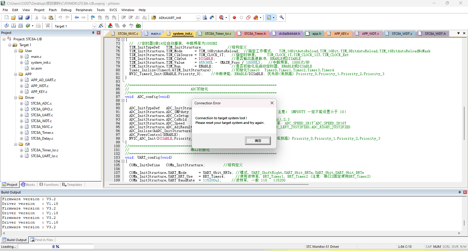Screen dimensions: 468x251
Task: Toggle the window layout toolbar button
Action: pos(269,18)
